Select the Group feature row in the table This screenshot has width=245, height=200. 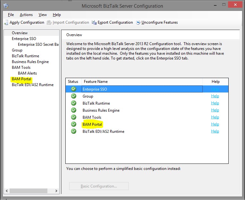click(147, 96)
